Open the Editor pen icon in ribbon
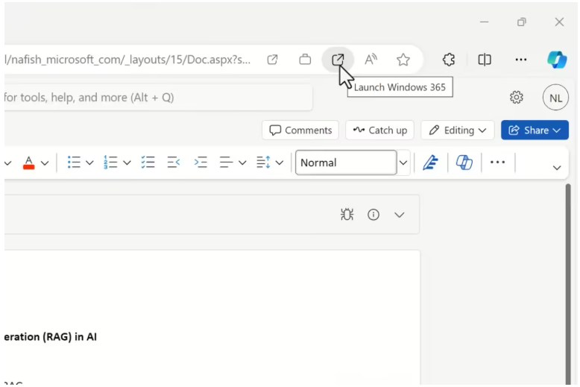Viewport: 580px width, 387px height. click(430, 163)
